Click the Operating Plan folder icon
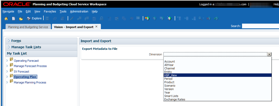 tap(11, 76)
